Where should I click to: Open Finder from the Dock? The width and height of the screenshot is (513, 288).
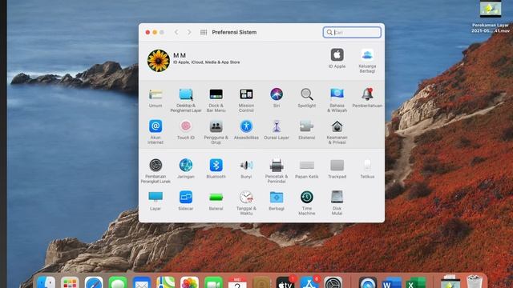pos(46,282)
